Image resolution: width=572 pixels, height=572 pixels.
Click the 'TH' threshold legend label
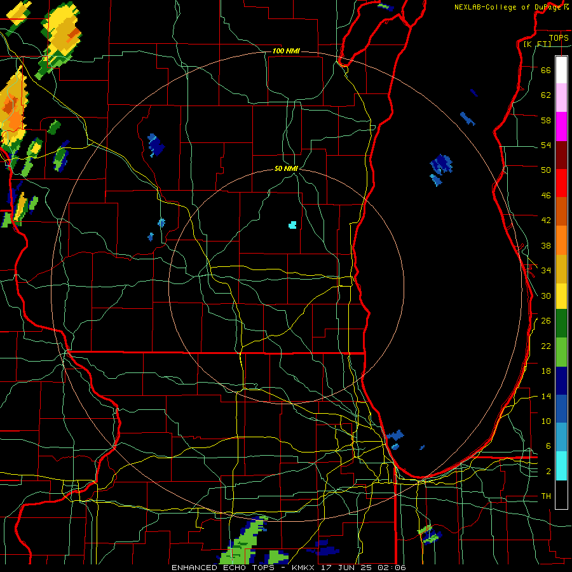click(546, 496)
